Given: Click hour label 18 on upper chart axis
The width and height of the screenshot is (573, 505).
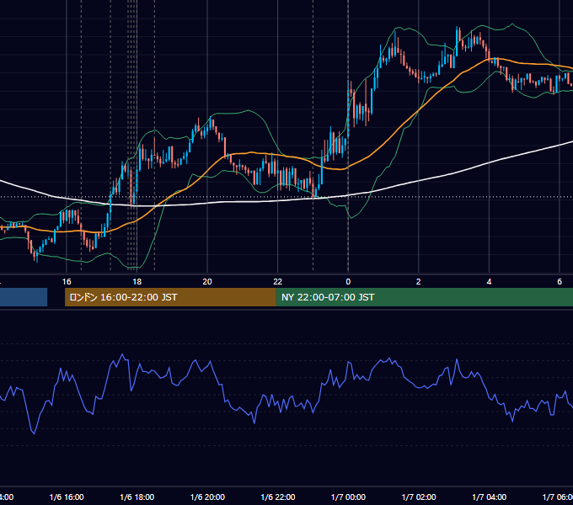Looking at the screenshot, I should [137, 282].
